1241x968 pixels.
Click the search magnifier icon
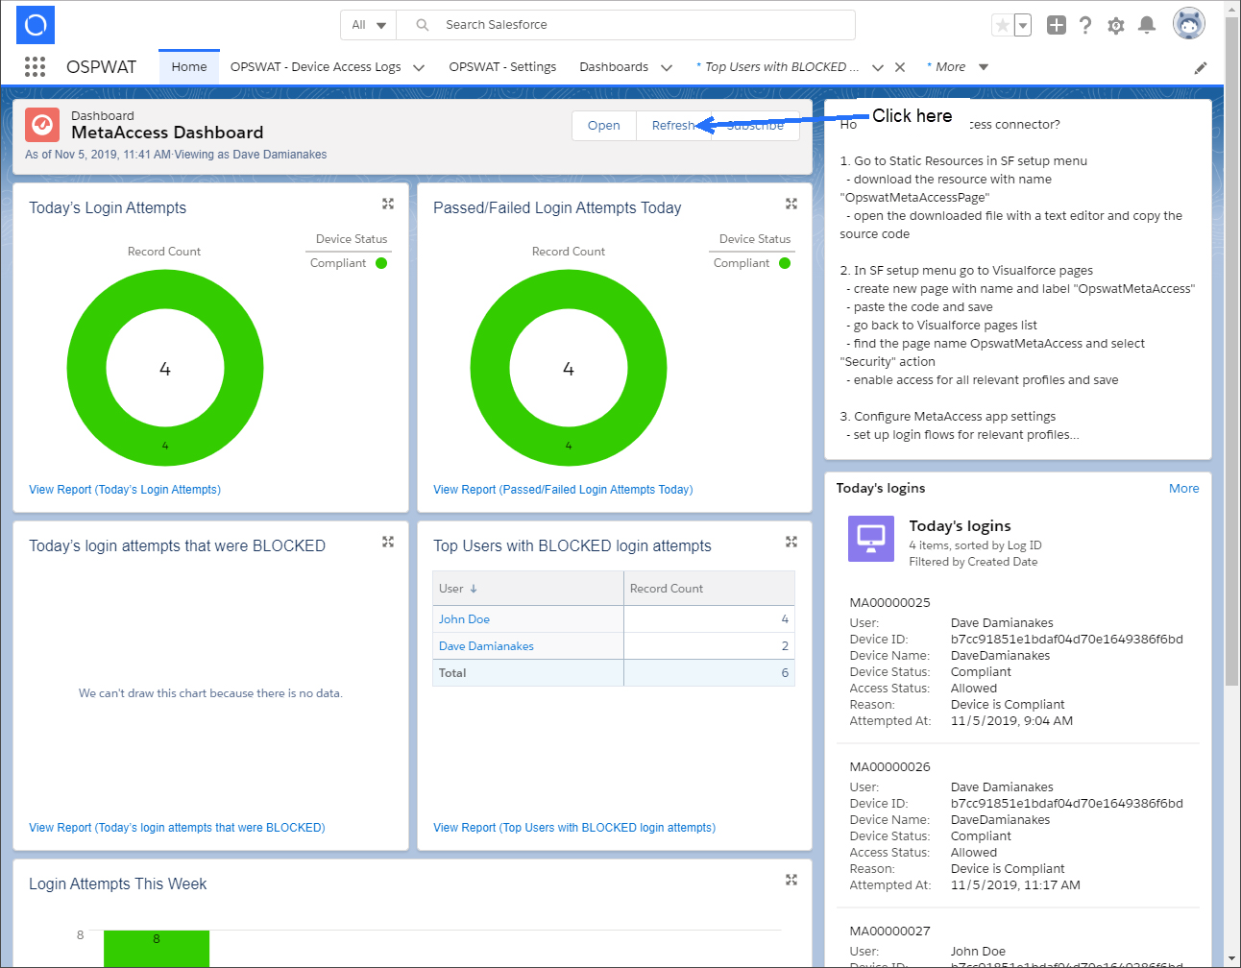423,25
